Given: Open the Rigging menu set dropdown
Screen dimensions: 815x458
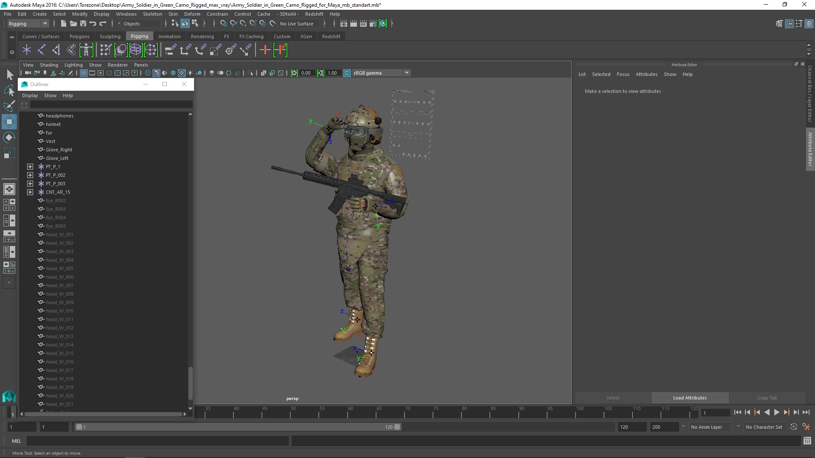Looking at the screenshot, I should click(28, 24).
